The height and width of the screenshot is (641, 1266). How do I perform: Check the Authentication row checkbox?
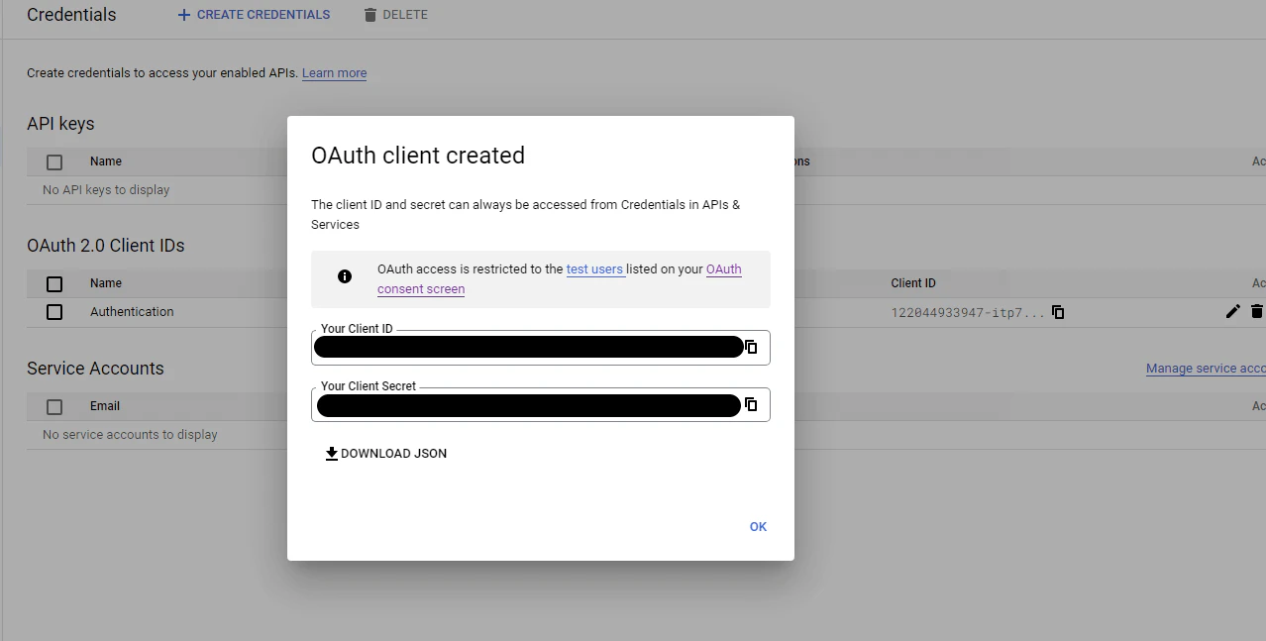[x=54, y=311]
